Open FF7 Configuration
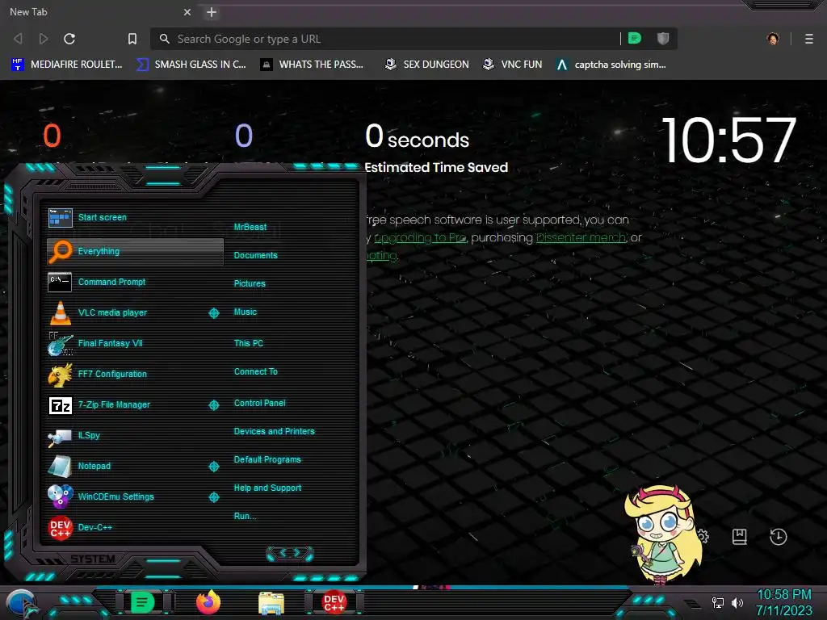Screen dimensions: 827x620 (x=135, y=374)
